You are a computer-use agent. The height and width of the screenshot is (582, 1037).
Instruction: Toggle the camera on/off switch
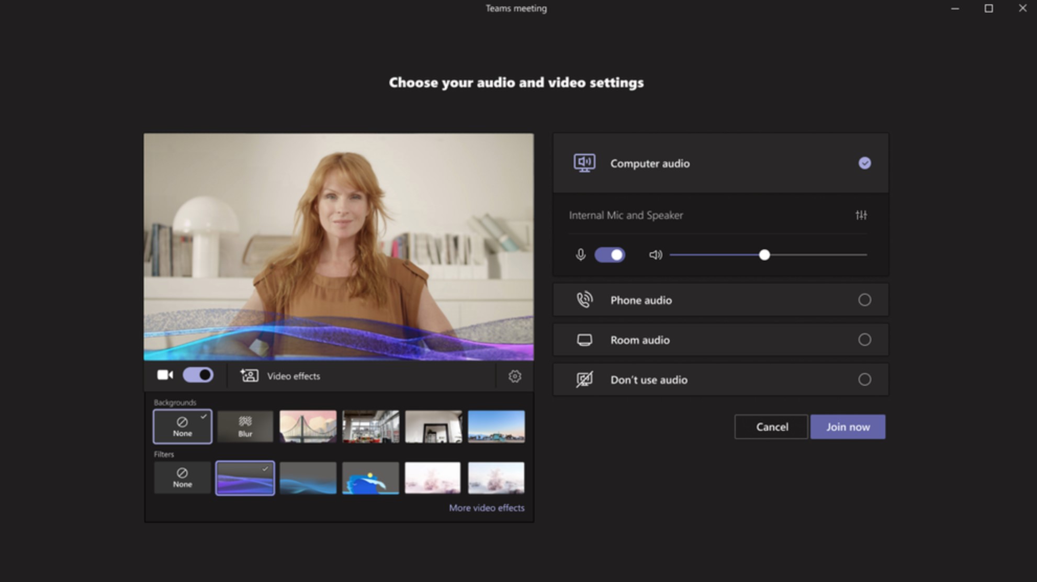coord(197,375)
